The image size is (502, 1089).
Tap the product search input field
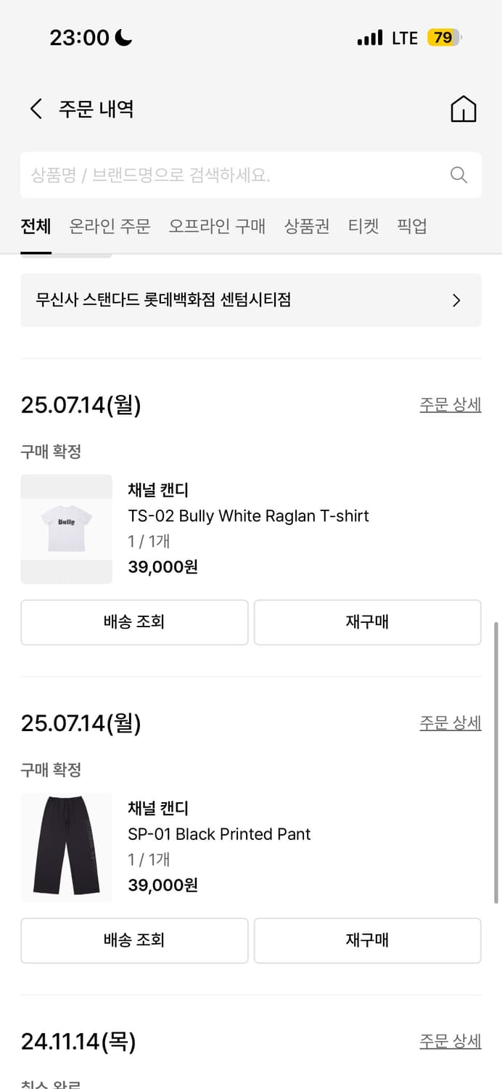pyautogui.click(x=218, y=175)
